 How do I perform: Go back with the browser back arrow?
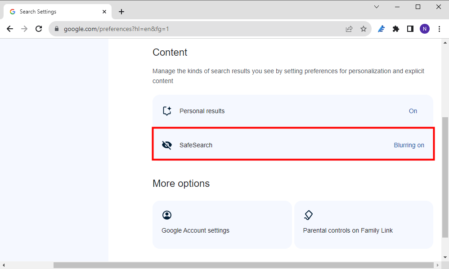pyautogui.click(x=10, y=29)
